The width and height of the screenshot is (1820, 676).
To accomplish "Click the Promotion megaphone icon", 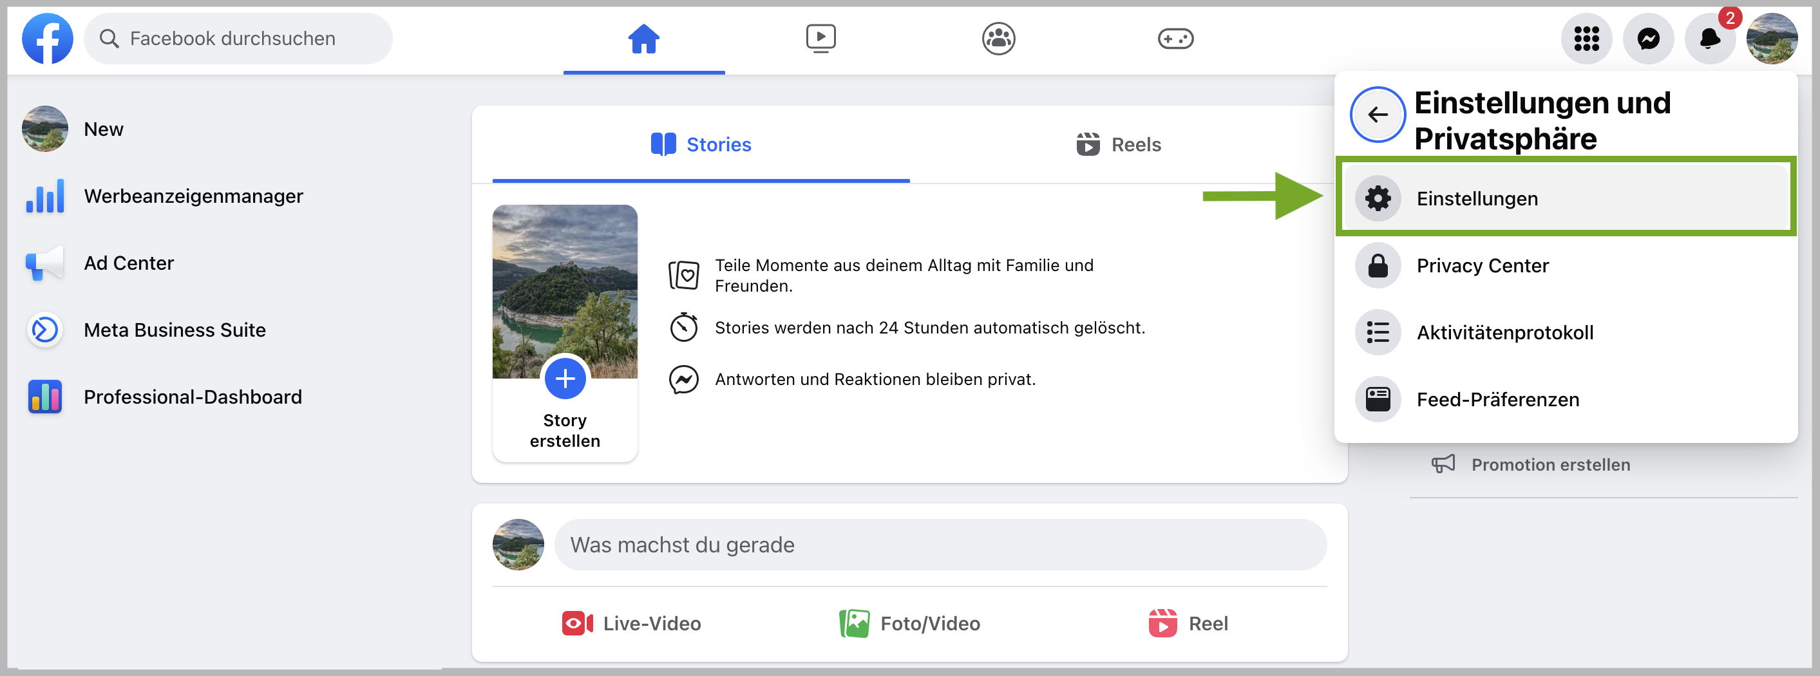I will tap(1443, 464).
